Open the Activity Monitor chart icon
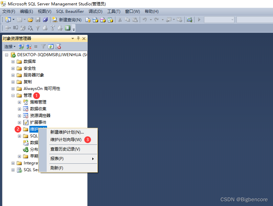273x206 pixels. pos(189,20)
